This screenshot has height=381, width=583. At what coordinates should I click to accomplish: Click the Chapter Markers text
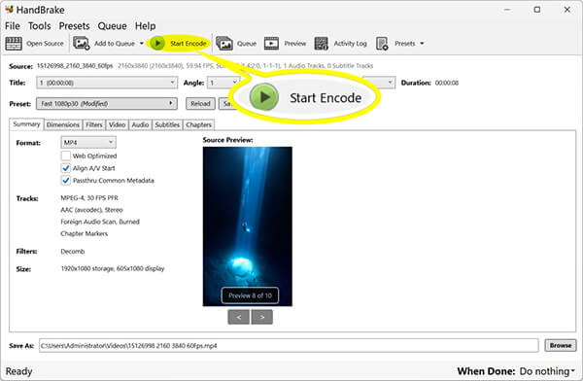(84, 233)
